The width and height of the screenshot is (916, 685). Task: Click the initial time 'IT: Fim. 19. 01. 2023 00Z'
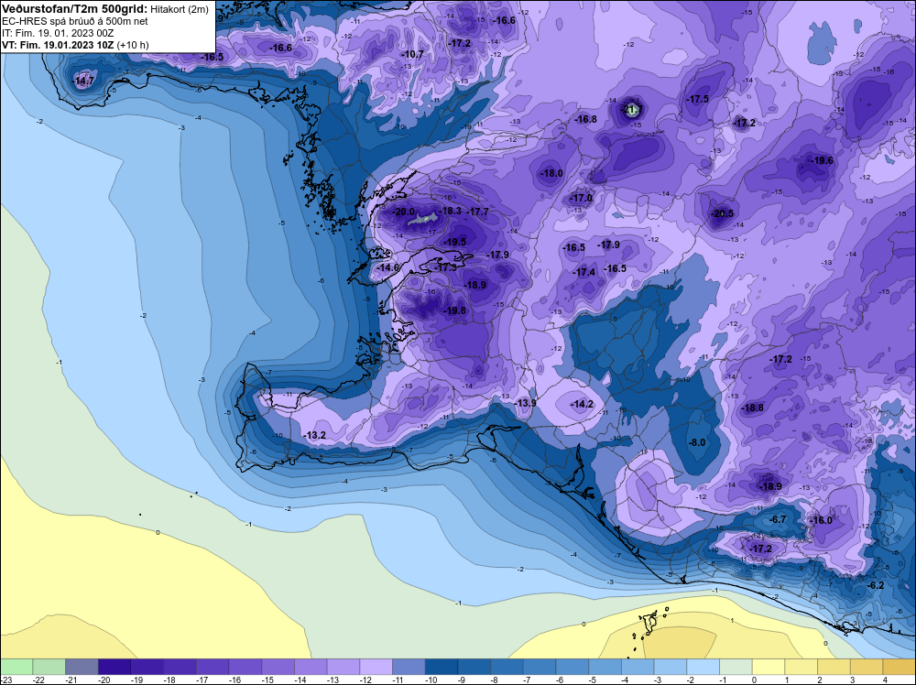point(58,33)
